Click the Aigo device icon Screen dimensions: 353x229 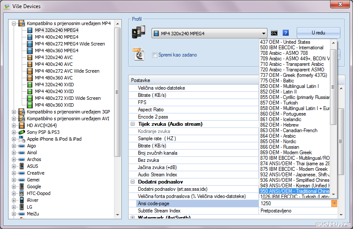[22, 146]
